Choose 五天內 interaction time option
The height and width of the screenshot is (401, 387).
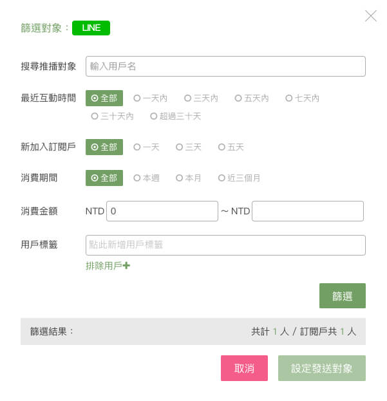click(x=251, y=98)
